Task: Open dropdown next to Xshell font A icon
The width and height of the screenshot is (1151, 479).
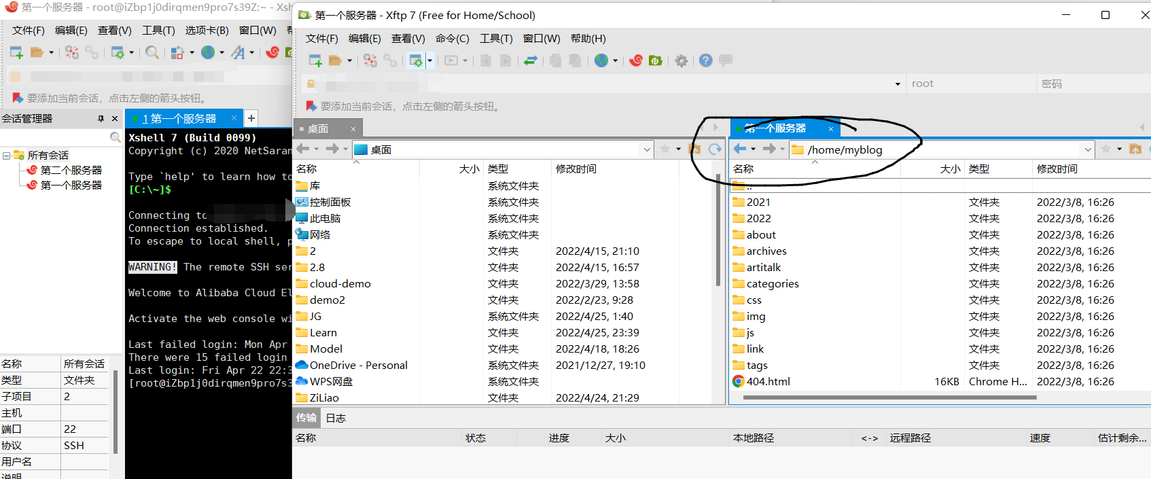Action: [252, 52]
